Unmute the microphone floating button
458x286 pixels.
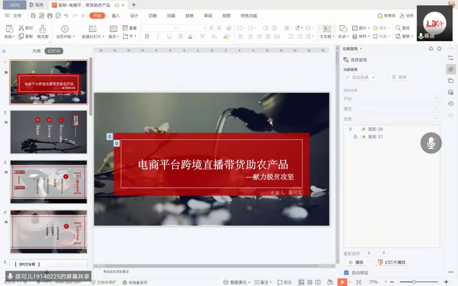(431, 143)
